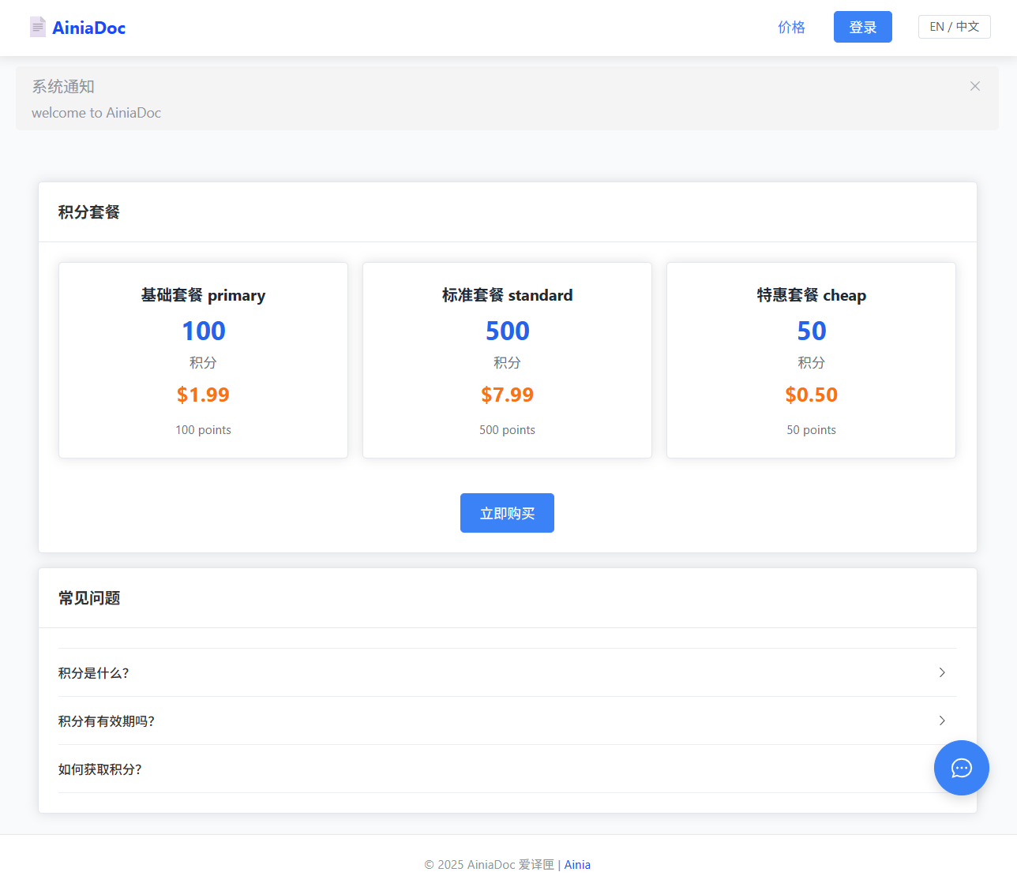This screenshot has width=1017, height=887.
Task: Select the 基础套餐 primary package card
Action: [x=203, y=360]
